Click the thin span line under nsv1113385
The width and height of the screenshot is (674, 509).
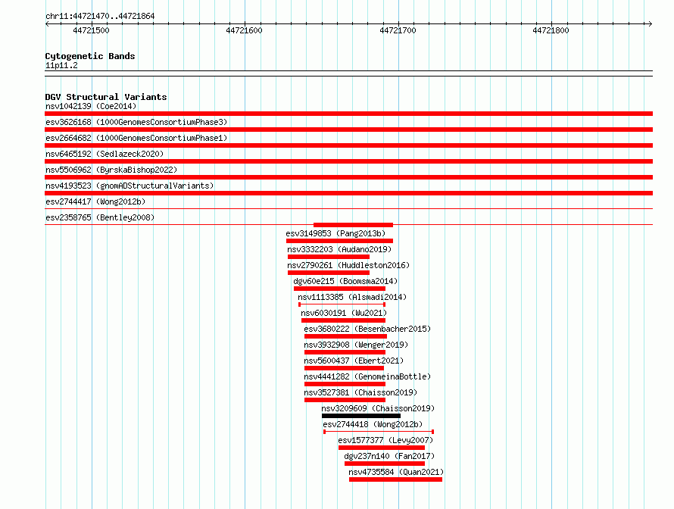pos(342,304)
